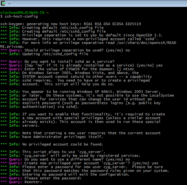Click the '/usr/share/doc/openssh/READ' path text
The image size is (187, 185).
pyautogui.click(x=146, y=43)
